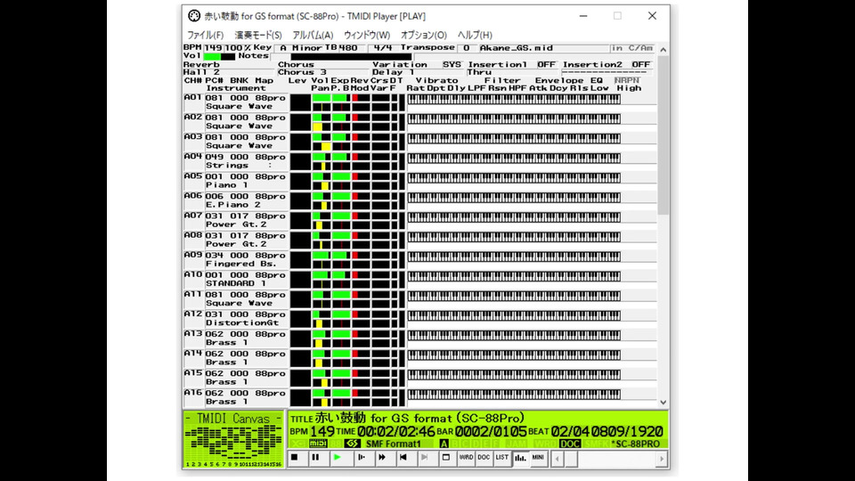Click the Variation SYS indicator

452,64
